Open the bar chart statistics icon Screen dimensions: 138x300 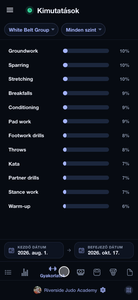pyautogui.click(x=25, y=272)
